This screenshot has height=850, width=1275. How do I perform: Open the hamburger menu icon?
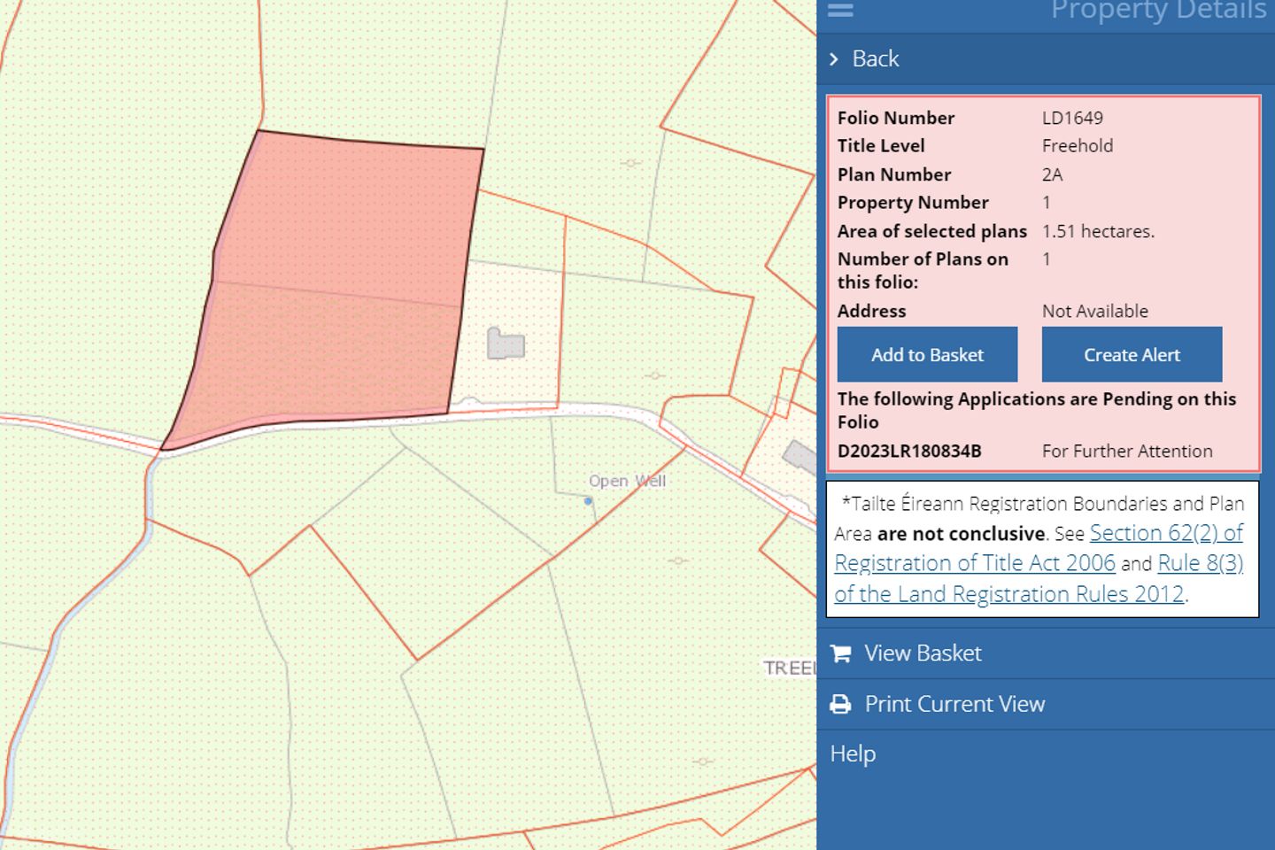point(839,10)
